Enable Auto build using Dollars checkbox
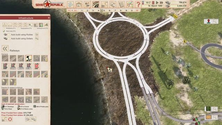 (9, 39)
